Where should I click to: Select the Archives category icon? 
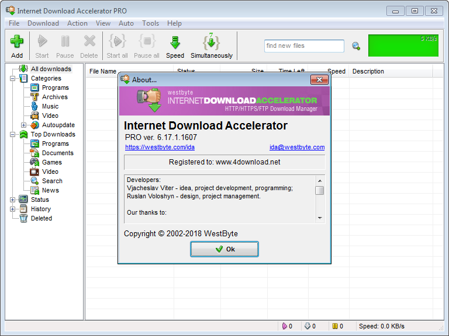[34, 97]
